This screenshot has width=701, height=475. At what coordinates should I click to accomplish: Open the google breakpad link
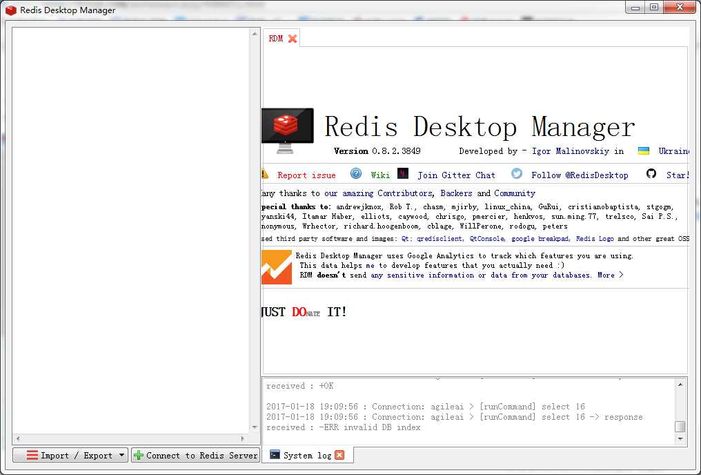540,239
